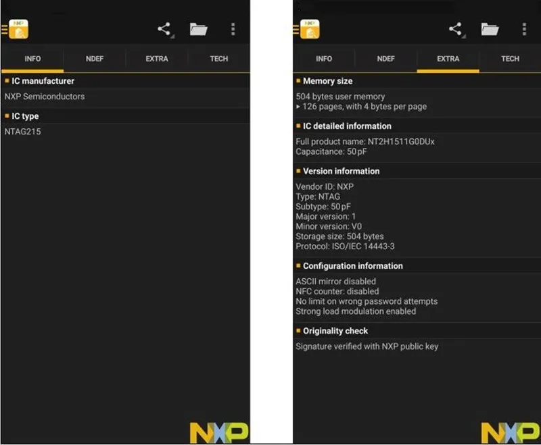Select the INFO tab on the right screen
The height and width of the screenshot is (445, 541).
(x=324, y=59)
